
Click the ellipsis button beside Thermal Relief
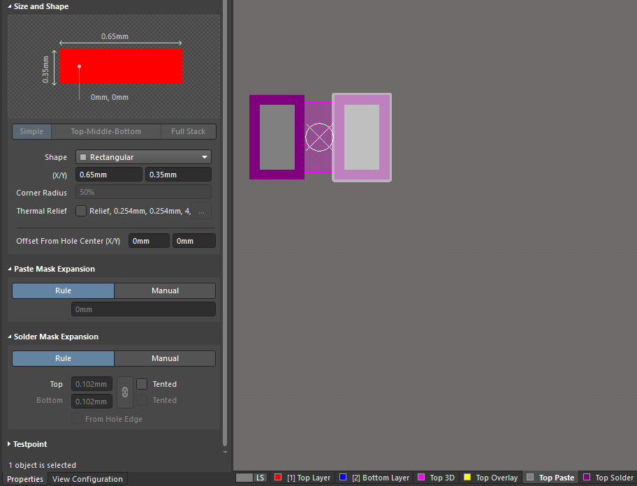202,211
